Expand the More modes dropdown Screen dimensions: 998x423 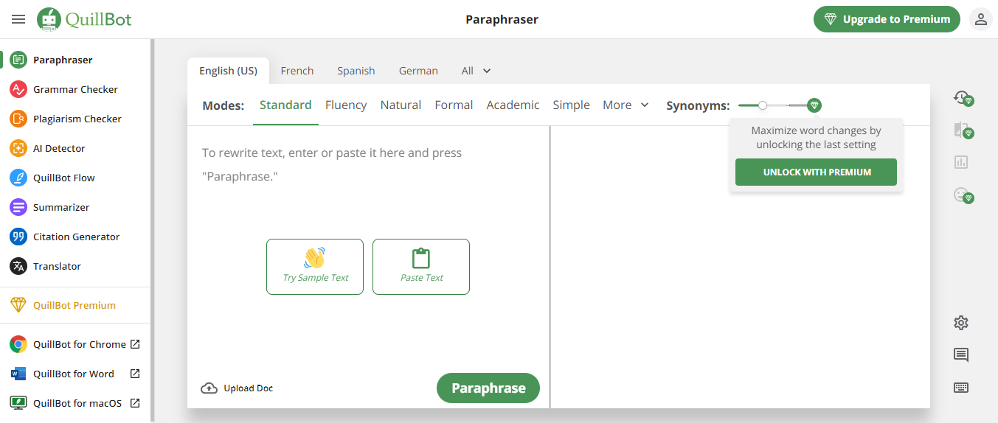coord(626,105)
